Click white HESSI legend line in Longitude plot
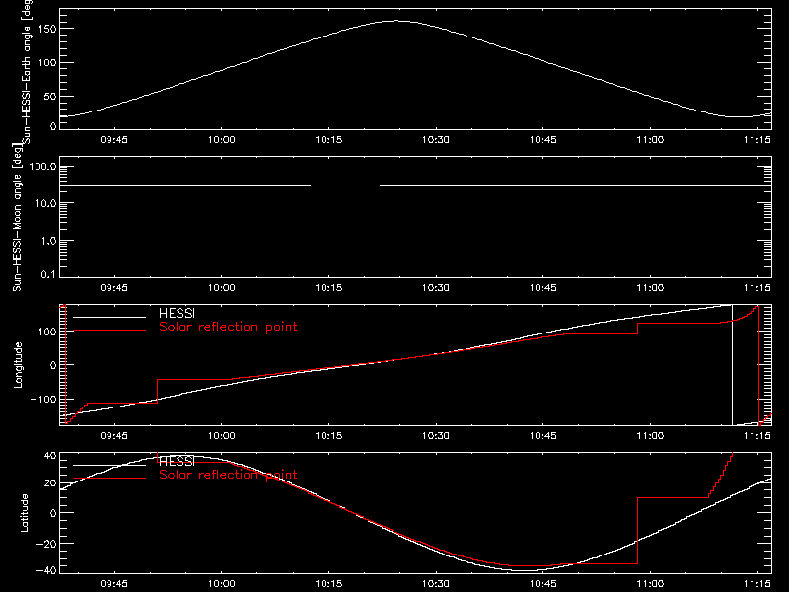The height and width of the screenshot is (592, 789). pos(109,317)
